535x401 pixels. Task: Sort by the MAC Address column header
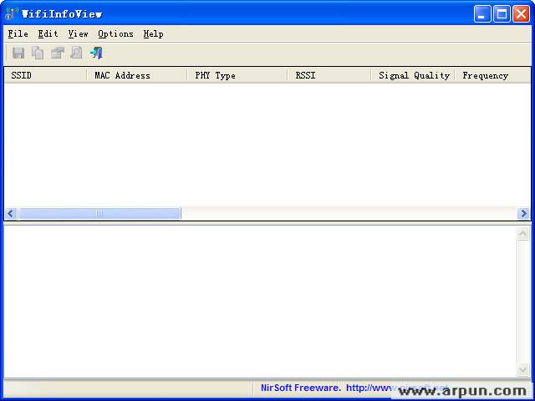tap(137, 75)
